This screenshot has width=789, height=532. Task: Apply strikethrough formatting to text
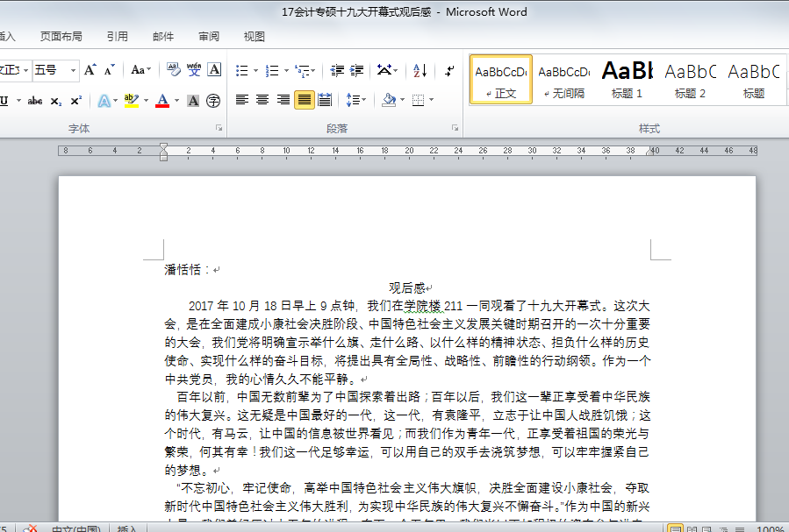[35, 101]
